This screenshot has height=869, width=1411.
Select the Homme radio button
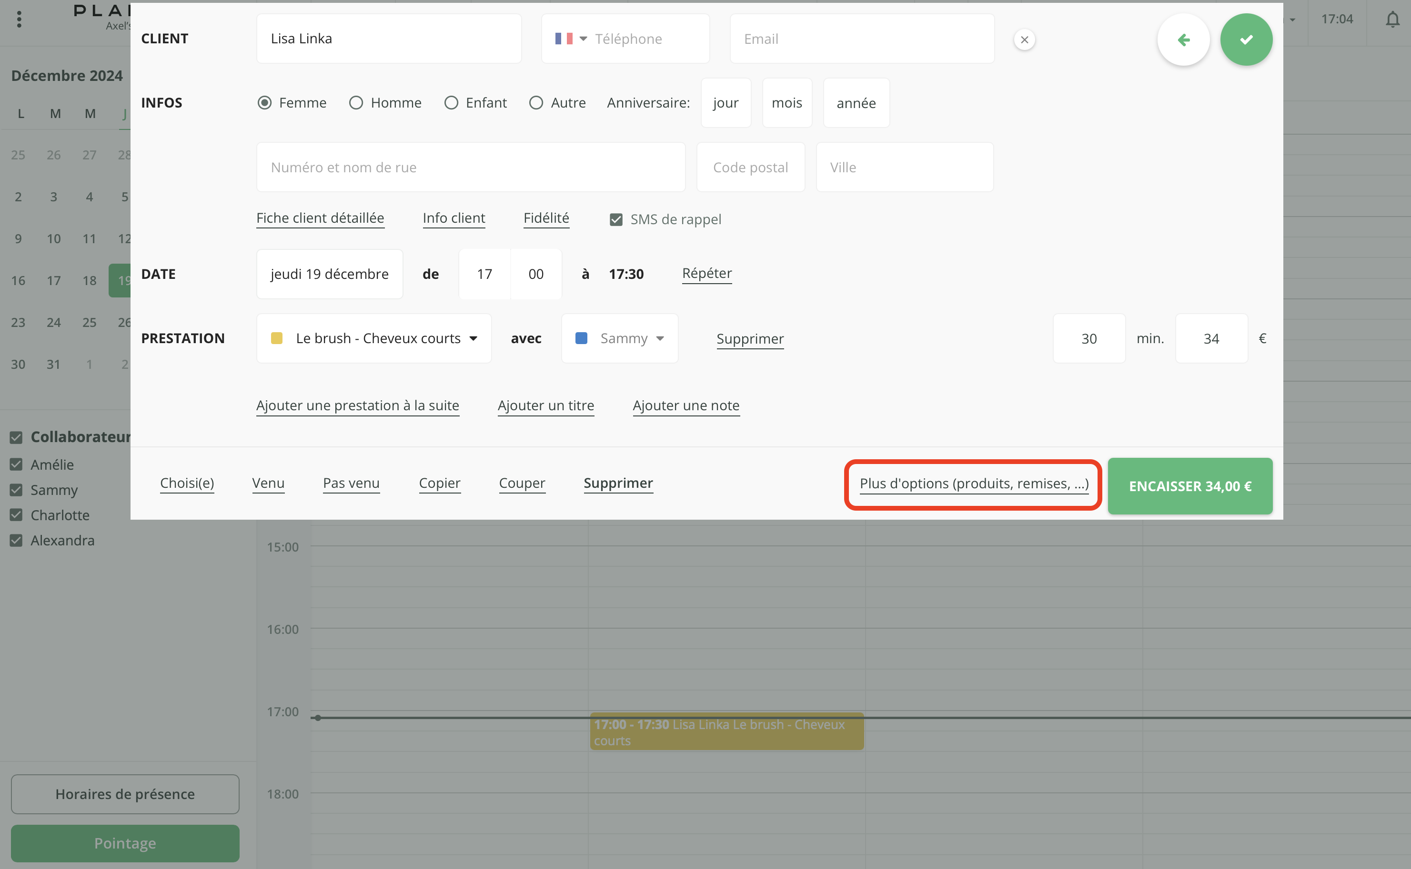pos(356,103)
